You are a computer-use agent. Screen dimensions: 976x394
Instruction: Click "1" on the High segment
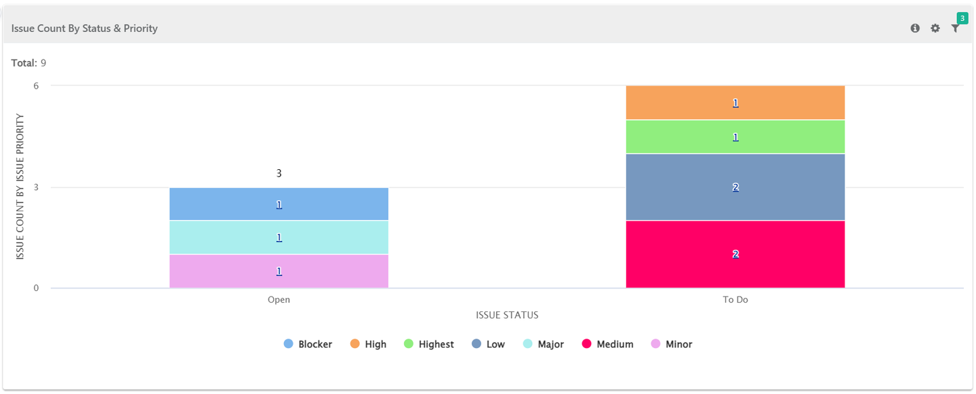pyautogui.click(x=735, y=103)
